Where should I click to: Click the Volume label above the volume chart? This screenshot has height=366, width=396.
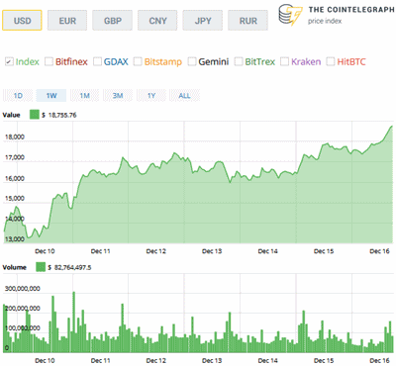14,267
